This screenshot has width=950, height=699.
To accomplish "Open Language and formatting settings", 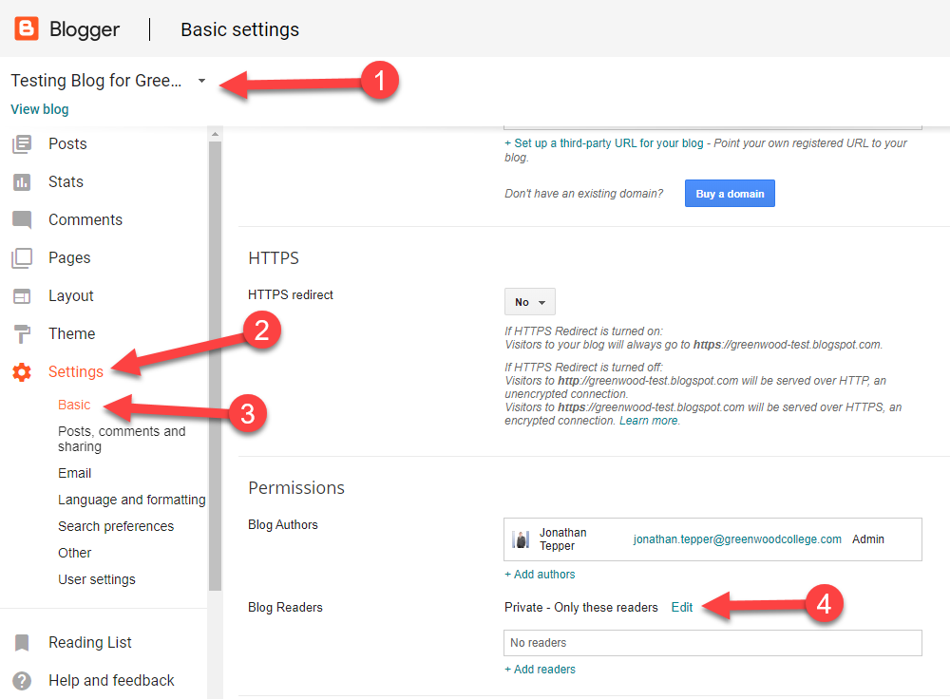I will pyautogui.click(x=131, y=500).
